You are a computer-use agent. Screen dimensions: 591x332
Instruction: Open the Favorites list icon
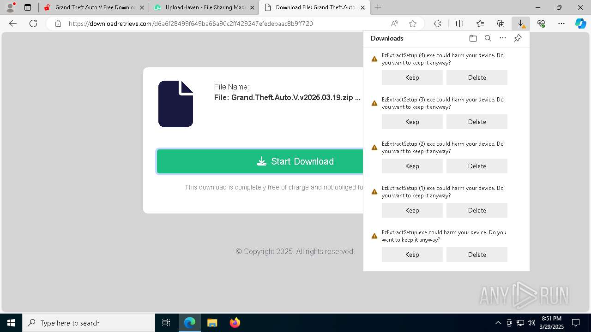tap(480, 24)
